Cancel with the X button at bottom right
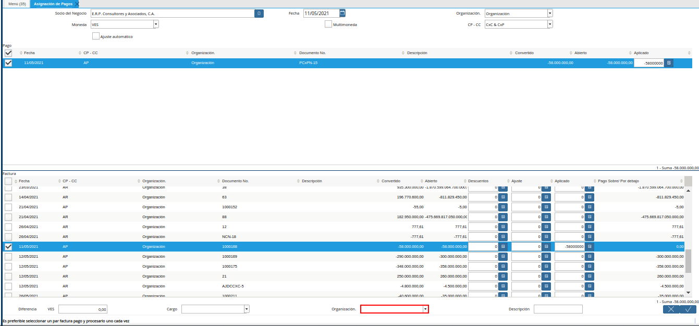This screenshot has height=326, width=699. [671, 309]
